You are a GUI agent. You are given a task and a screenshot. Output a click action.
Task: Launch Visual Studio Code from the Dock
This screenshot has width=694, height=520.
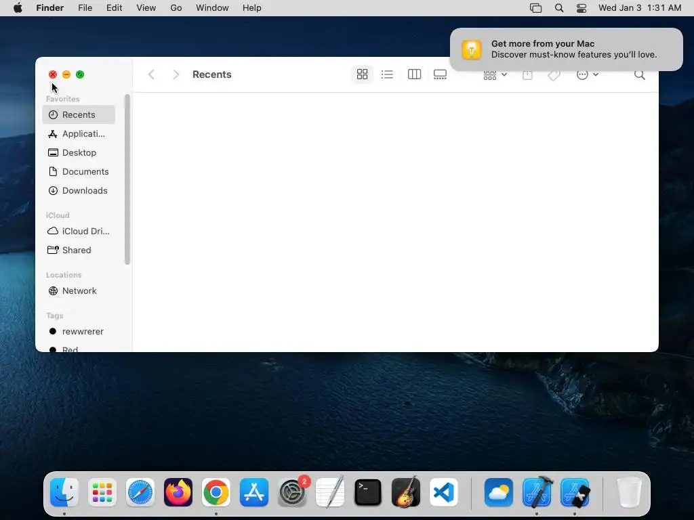click(444, 492)
